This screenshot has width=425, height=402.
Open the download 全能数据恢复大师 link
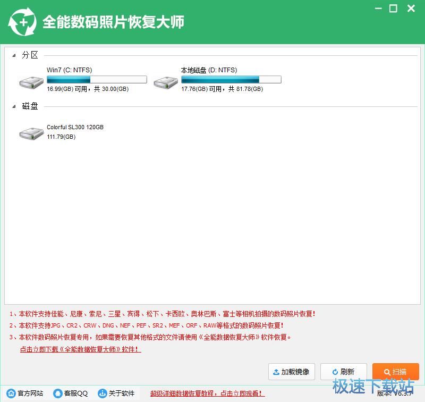click(x=81, y=349)
